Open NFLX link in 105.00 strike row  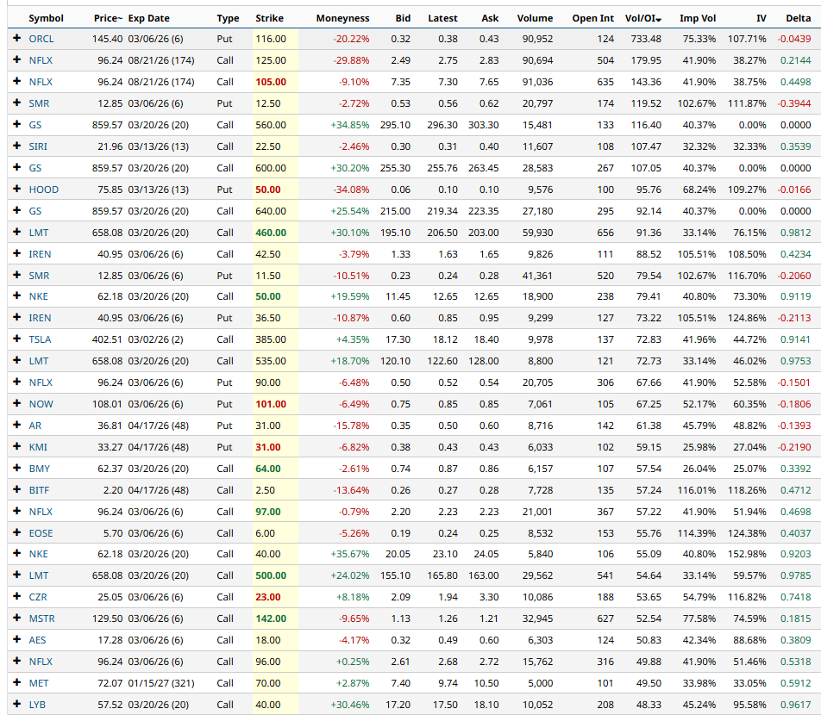tap(41, 82)
